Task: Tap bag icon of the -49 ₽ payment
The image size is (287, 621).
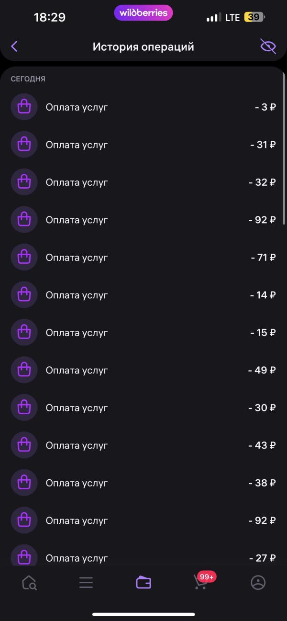Action: [x=24, y=370]
